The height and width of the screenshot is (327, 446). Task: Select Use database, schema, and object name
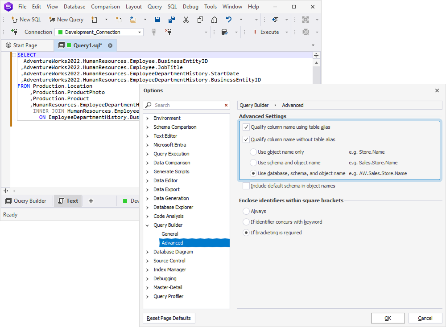click(253, 173)
